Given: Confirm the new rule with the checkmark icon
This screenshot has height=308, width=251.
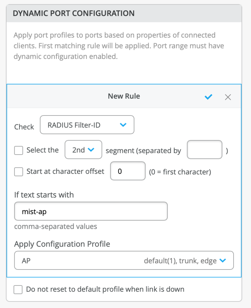Looking at the screenshot, I should pos(208,97).
